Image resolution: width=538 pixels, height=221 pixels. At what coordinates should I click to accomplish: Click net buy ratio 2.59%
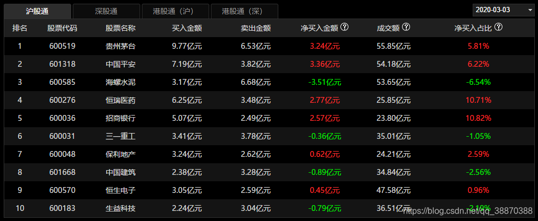[x=479, y=154]
